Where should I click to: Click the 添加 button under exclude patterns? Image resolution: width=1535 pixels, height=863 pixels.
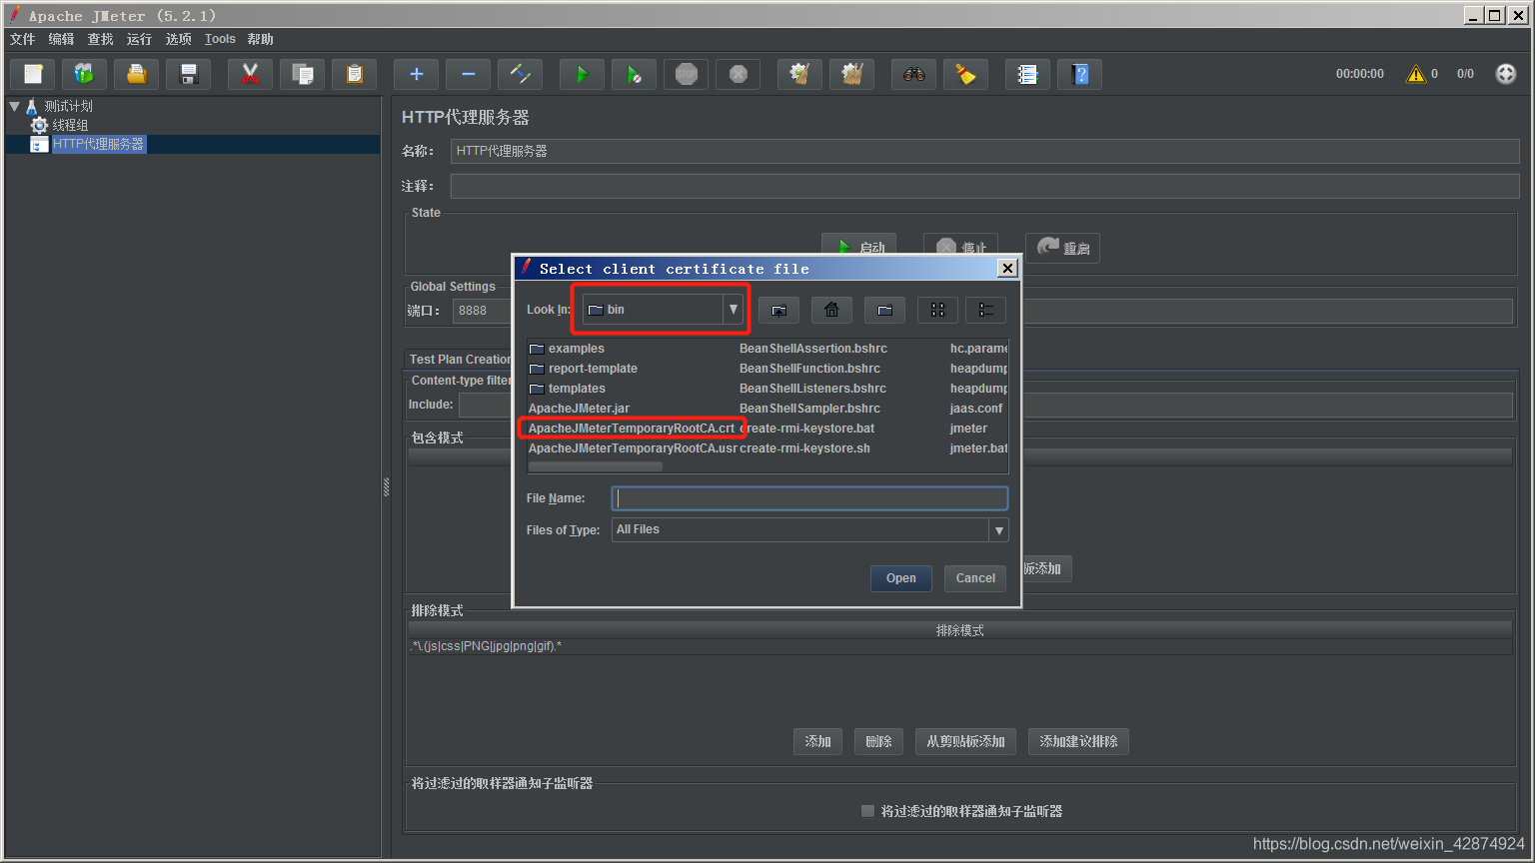[x=817, y=741]
